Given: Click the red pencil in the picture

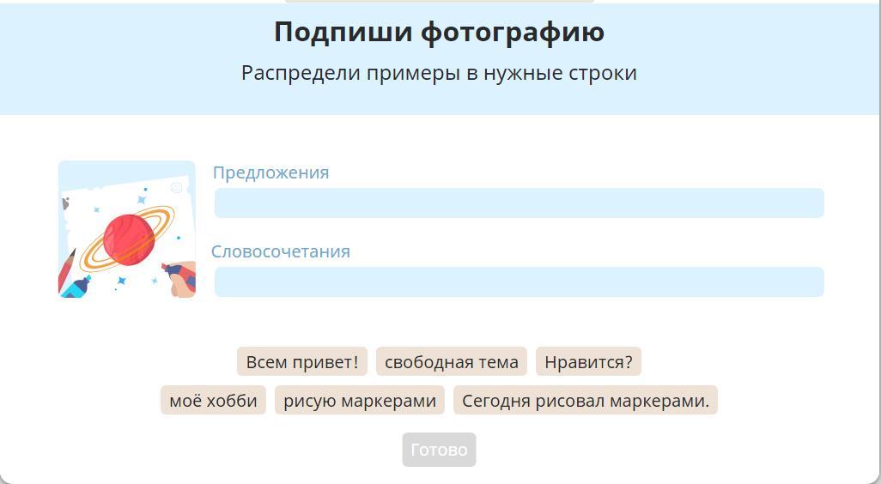Looking at the screenshot, I should click(66, 268).
